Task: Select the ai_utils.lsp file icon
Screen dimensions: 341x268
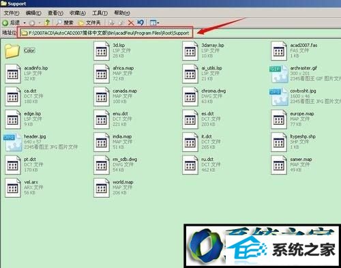Action: coord(190,74)
